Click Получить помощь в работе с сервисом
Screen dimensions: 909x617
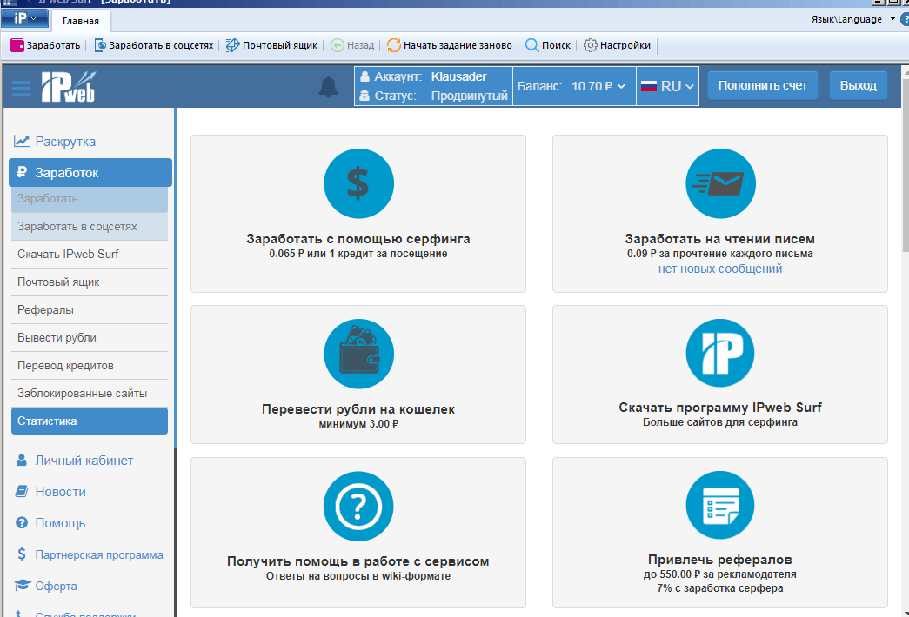point(358,561)
